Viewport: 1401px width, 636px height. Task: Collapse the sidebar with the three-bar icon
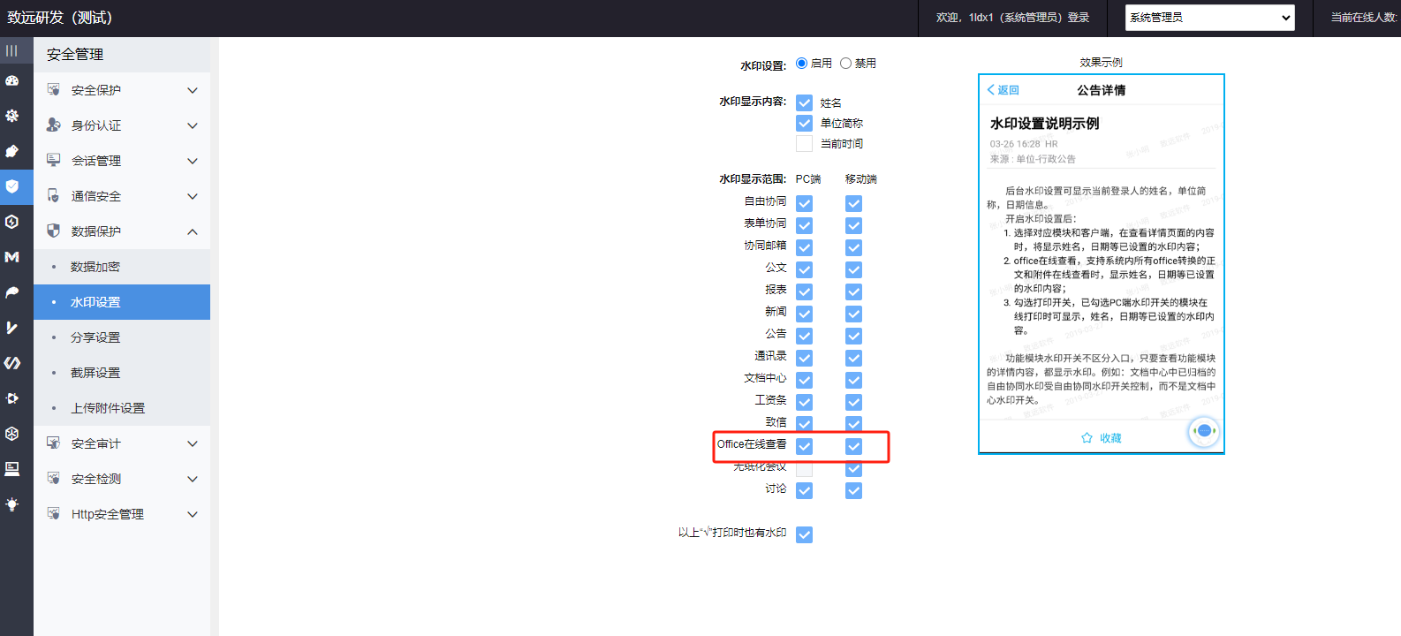(11, 50)
